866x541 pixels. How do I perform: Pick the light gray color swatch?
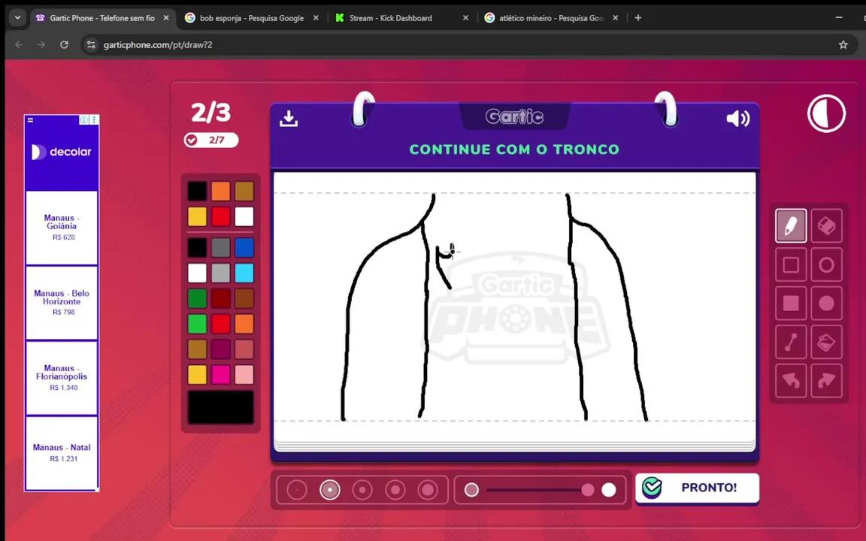click(220, 273)
